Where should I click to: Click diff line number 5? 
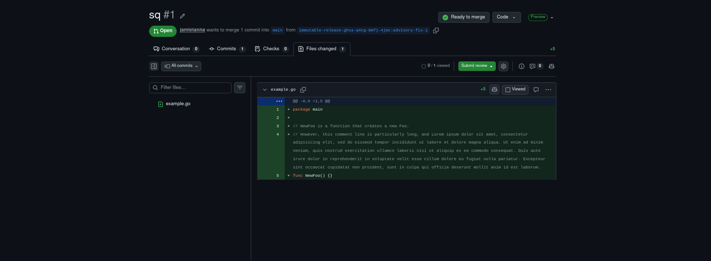pyautogui.click(x=277, y=176)
